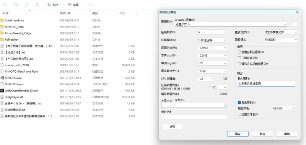The width and height of the screenshot is (306, 145).
Task: Click the 选项 options button
Action: [x=172, y=127]
